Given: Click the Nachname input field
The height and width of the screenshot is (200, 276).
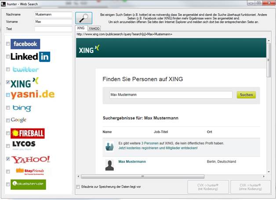Looking at the screenshot, I should point(53,14).
